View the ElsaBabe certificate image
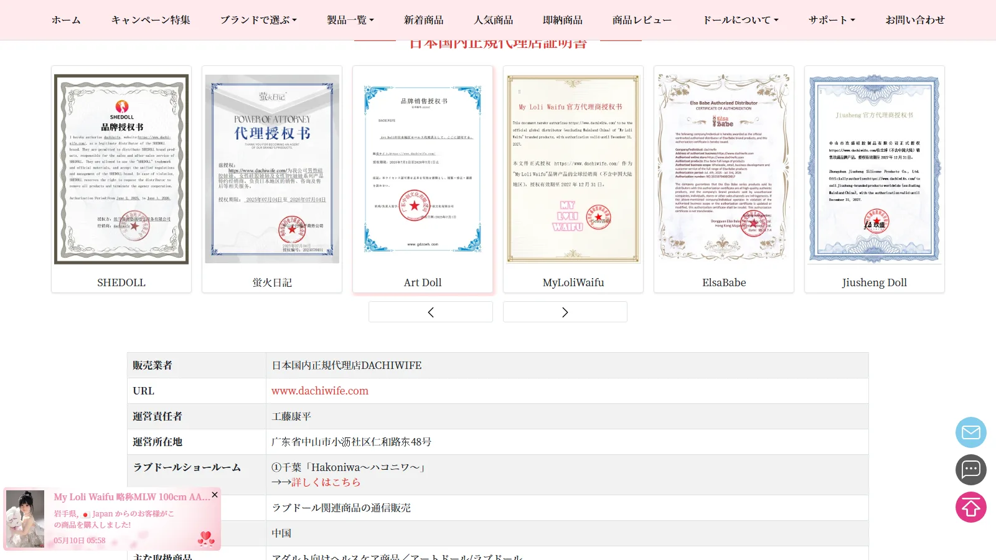Image resolution: width=996 pixels, height=560 pixels. [724, 169]
